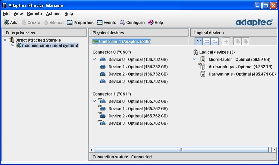
Task: Open the Remote menu
Action: tap(34, 14)
